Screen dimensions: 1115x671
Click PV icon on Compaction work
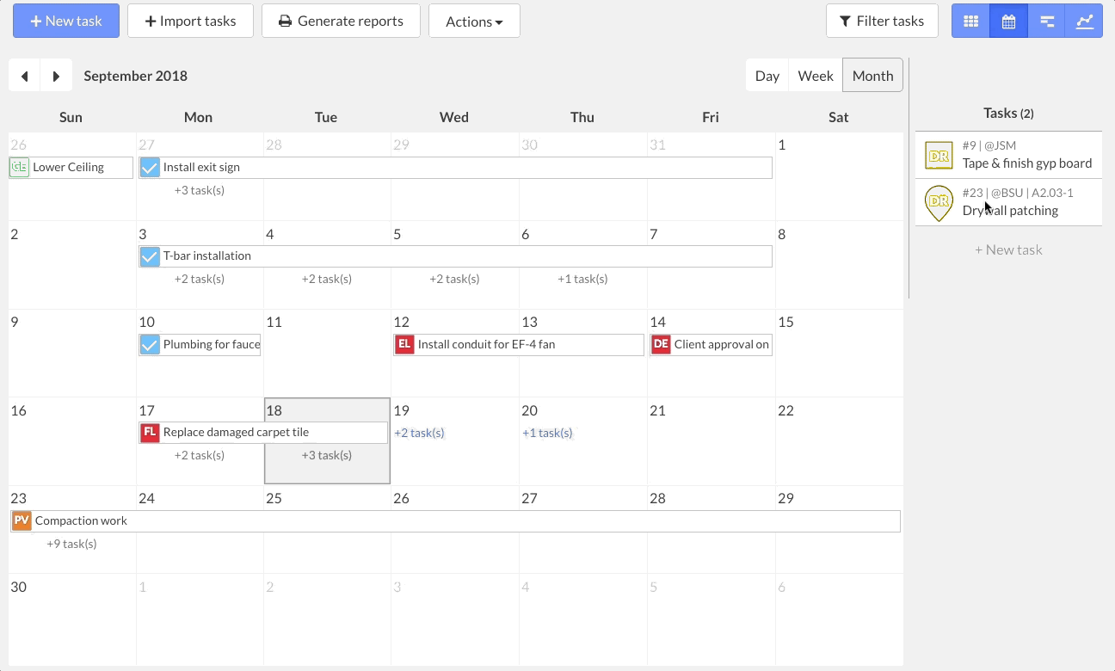22,520
